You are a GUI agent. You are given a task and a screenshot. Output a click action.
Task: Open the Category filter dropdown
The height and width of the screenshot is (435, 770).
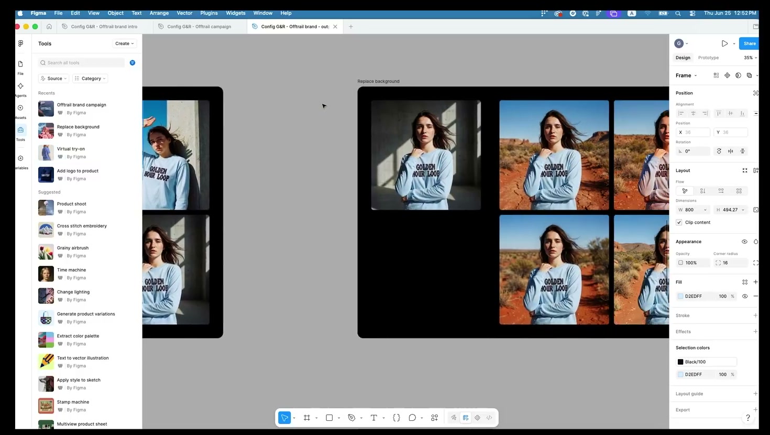pos(90,79)
